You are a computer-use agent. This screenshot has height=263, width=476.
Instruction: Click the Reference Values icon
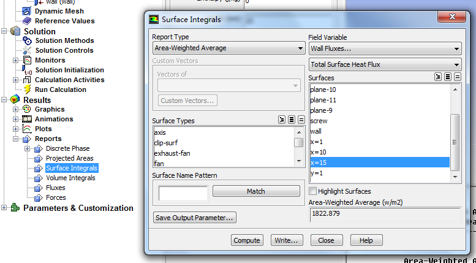pyautogui.click(x=27, y=21)
